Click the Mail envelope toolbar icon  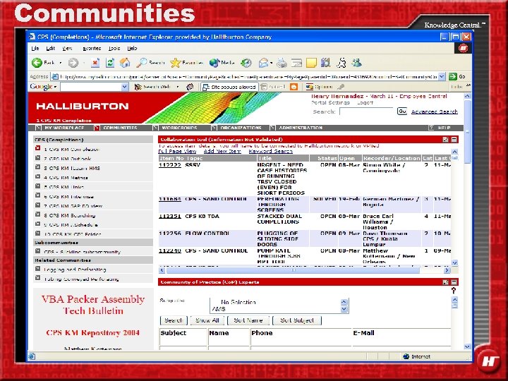(x=263, y=63)
